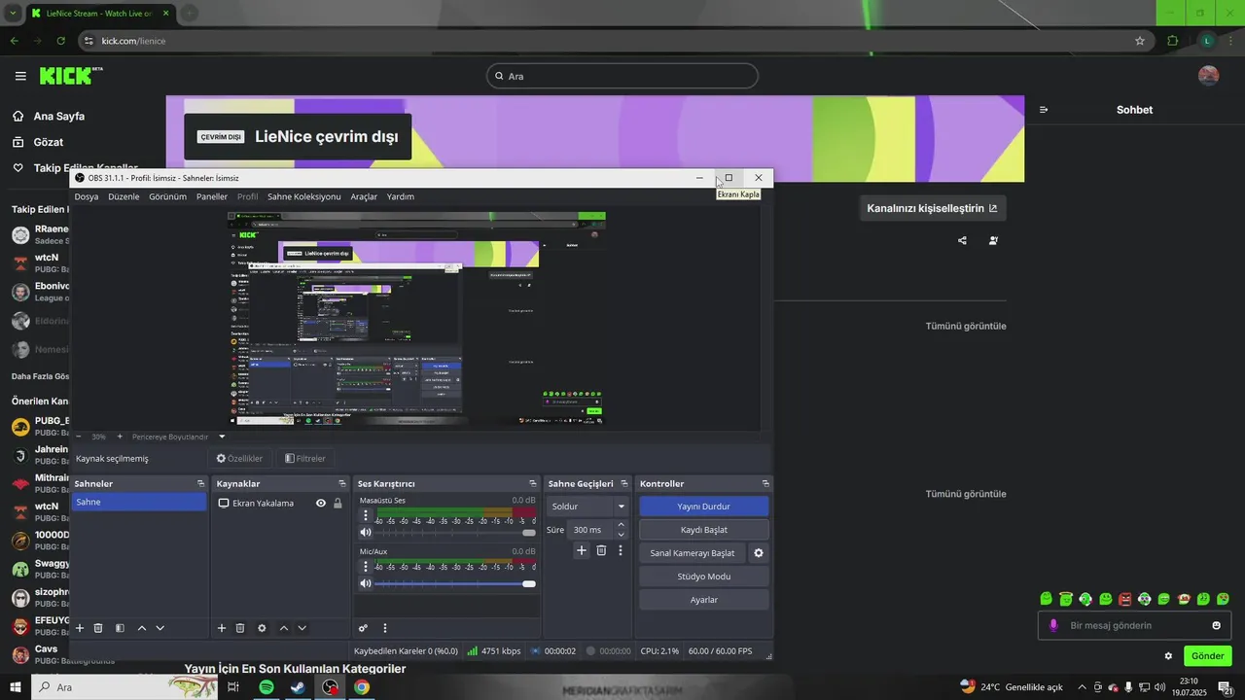Show hidden system tray icons

click(x=1082, y=686)
